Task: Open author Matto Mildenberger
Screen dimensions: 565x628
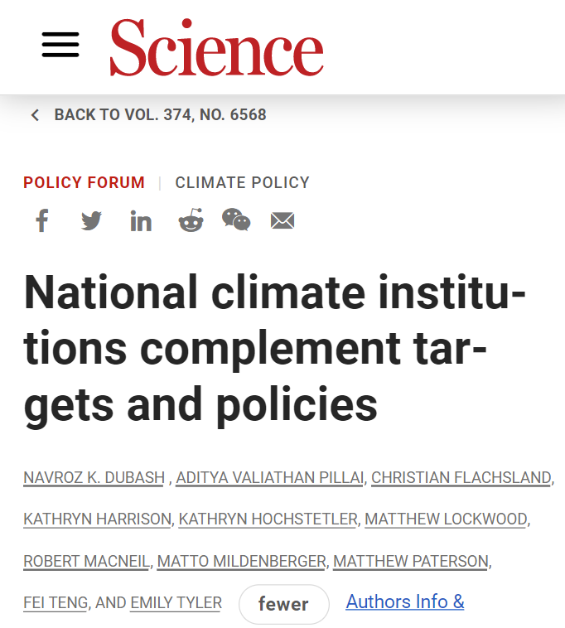Action: pyautogui.click(x=241, y=561)
